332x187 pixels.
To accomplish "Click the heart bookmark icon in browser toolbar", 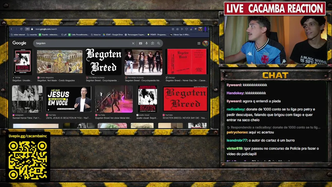I will pos(186,29).
